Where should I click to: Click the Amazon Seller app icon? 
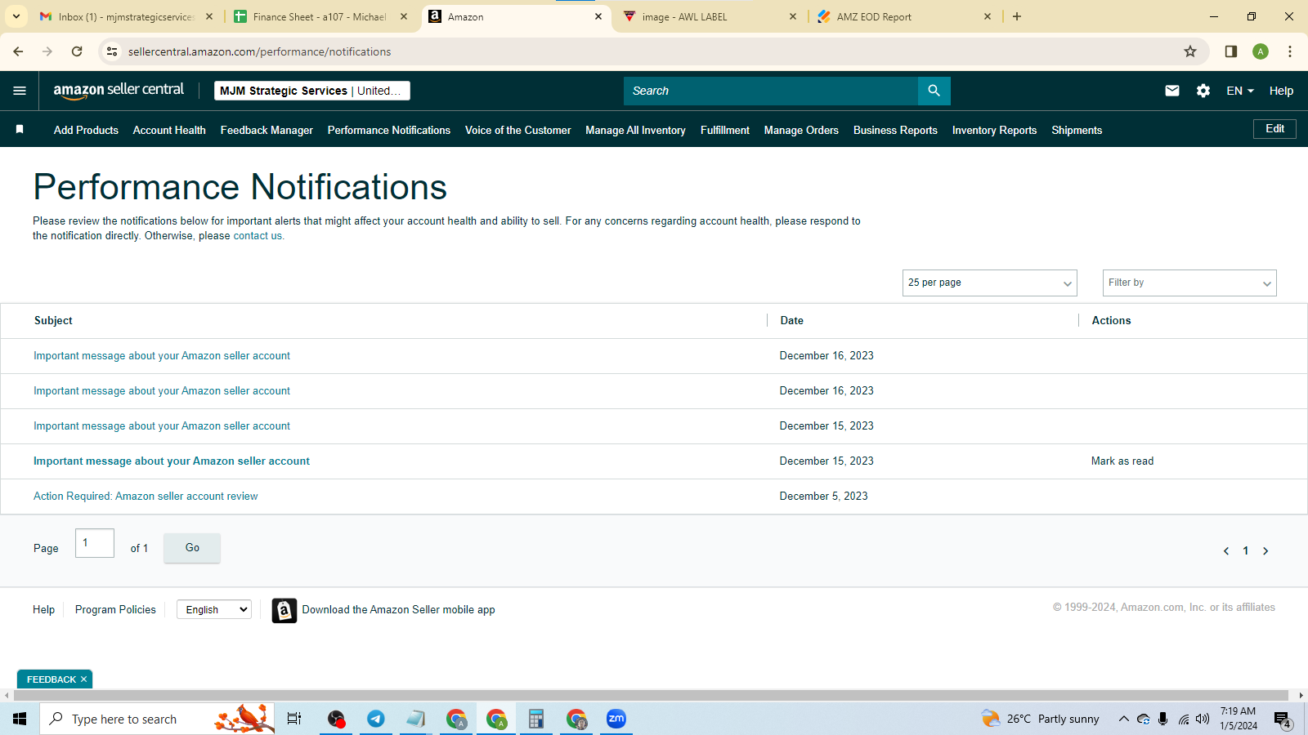[x=284, y=610]
